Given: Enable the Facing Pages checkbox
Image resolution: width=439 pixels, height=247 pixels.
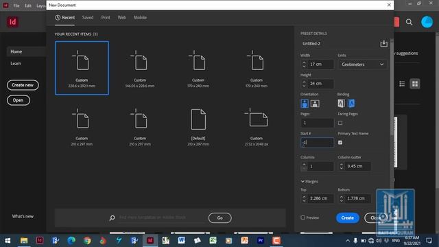Looking at the screenshot, I should 340,123.
